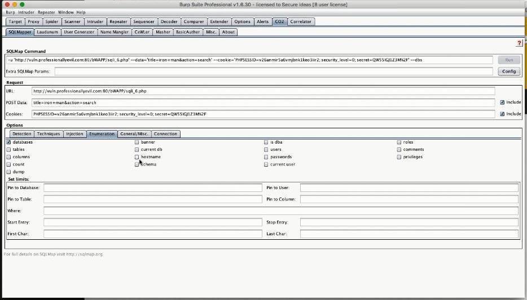Switch to the Intruder tab

coord(95,21)
